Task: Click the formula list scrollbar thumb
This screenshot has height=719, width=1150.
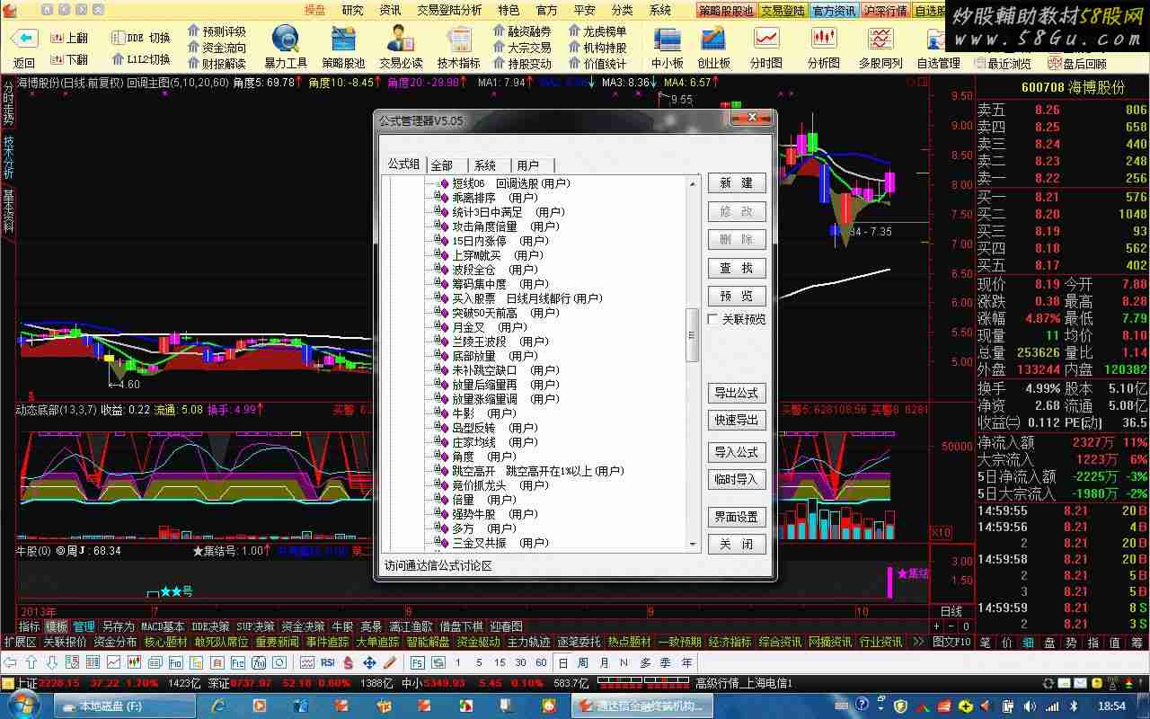Action: 693,335
